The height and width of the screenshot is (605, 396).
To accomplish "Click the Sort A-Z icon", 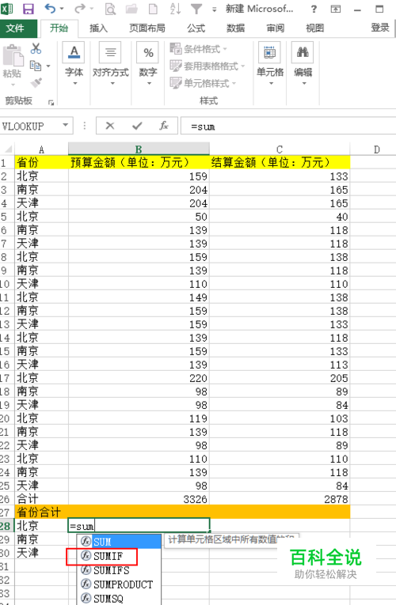I will [x=175, y=9].
